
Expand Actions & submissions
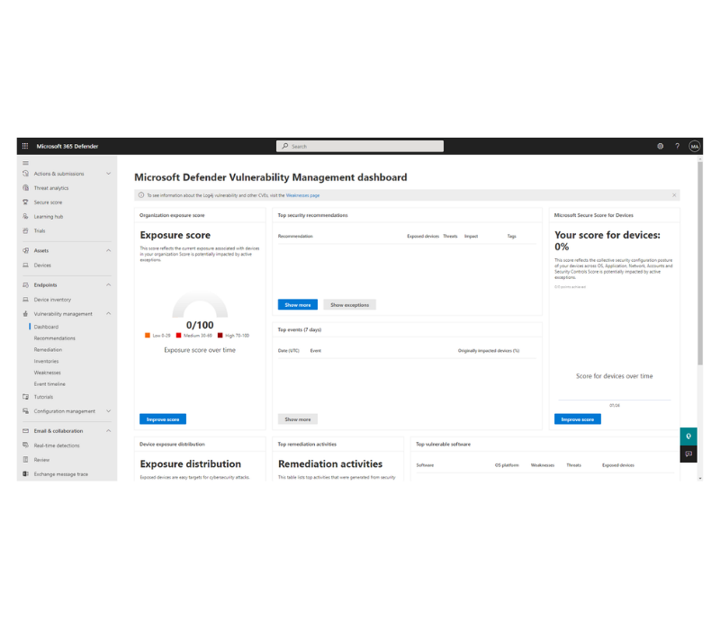point(109,173)
